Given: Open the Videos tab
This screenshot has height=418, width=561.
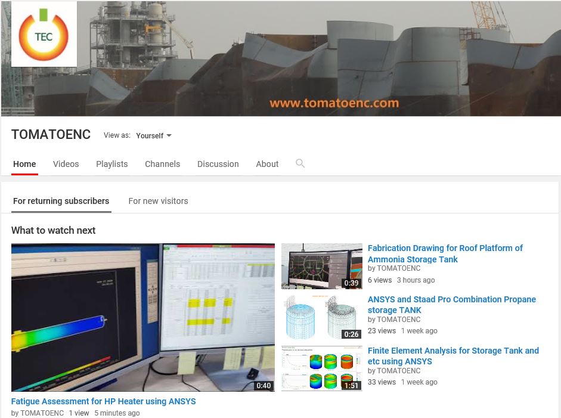Looking at the screenshot, I should [66, 164].
